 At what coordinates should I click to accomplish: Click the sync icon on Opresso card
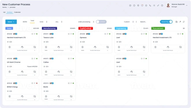point(107,47)
